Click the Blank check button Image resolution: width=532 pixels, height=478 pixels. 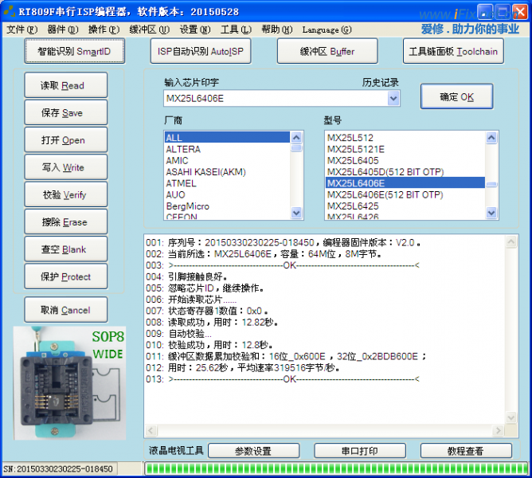[x=66, y=249]
